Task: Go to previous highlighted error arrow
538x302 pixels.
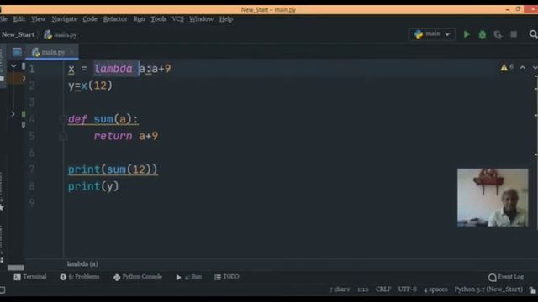Action: coord(522,68)
